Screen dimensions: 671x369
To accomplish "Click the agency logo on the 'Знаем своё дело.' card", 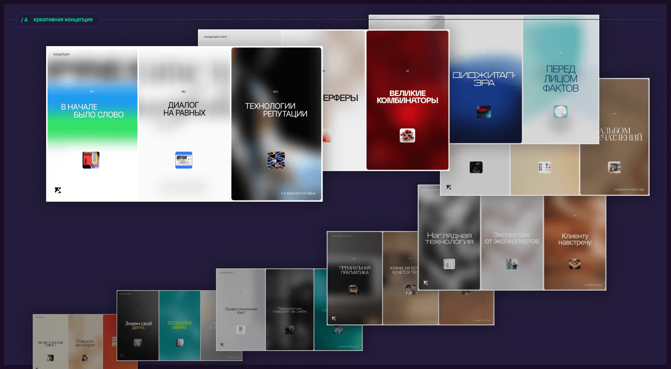I will coord(122,356).
